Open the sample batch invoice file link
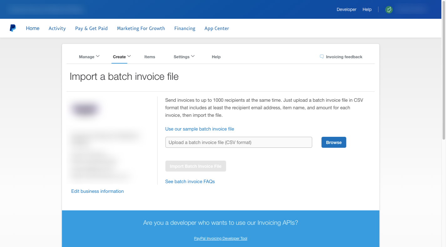 tap(200, 129)
